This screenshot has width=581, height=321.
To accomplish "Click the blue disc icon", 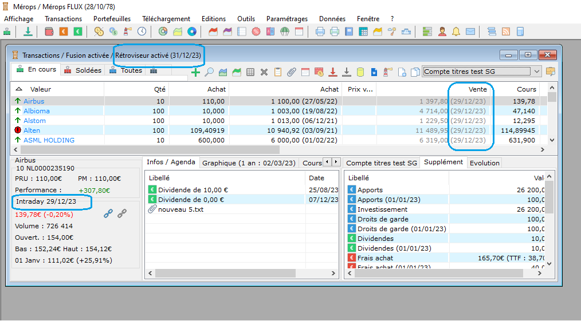I will pos(192,32).
